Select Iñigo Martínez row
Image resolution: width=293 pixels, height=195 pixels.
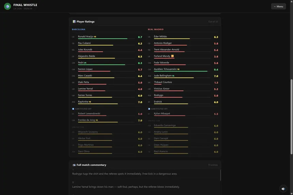tap(107, 145)
